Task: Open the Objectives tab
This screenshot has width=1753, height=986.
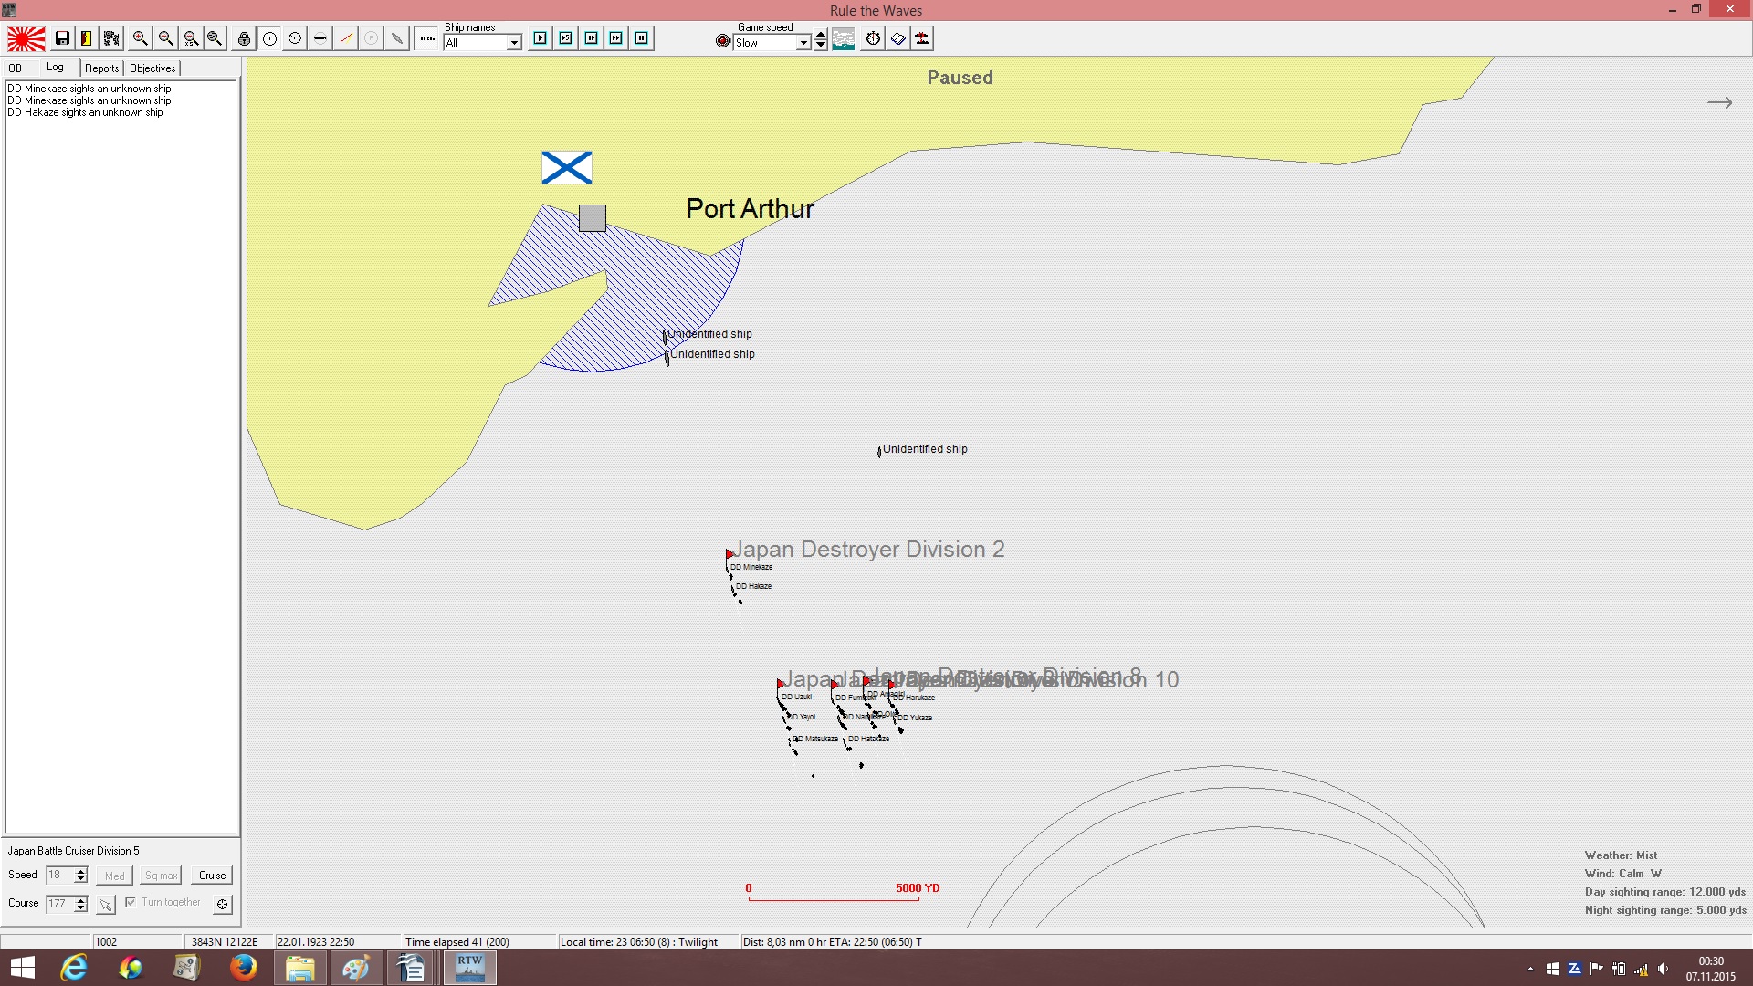Action: tap(152, 68)
